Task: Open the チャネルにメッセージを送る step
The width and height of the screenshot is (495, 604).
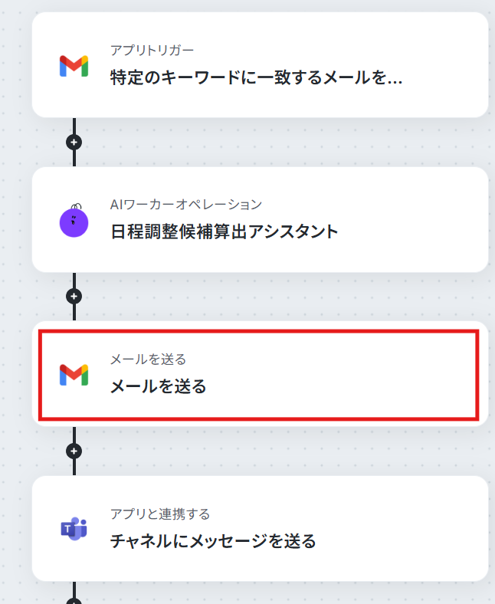Action: click(213, 541)
